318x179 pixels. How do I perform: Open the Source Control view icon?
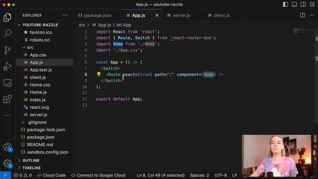(7, 50)
